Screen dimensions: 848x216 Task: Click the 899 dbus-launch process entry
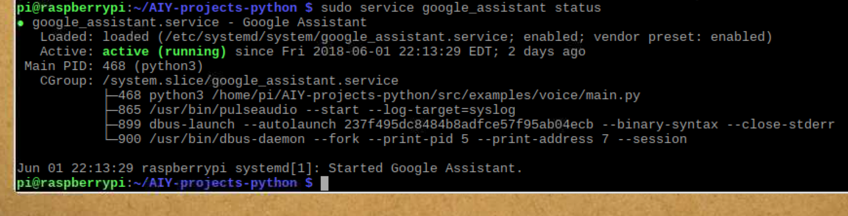pos(476,125)
